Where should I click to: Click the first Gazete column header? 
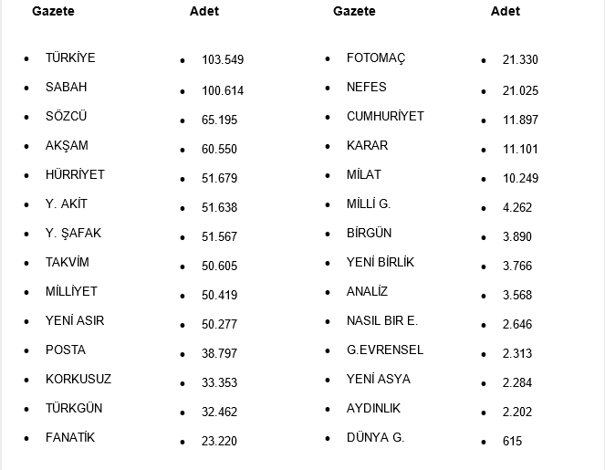(x=53, y=11)
